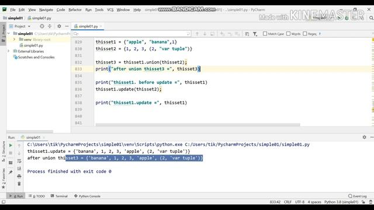This screenshot has height=210, width=374.
Task: Open the Terminal tool window
Action: [59, 196]
